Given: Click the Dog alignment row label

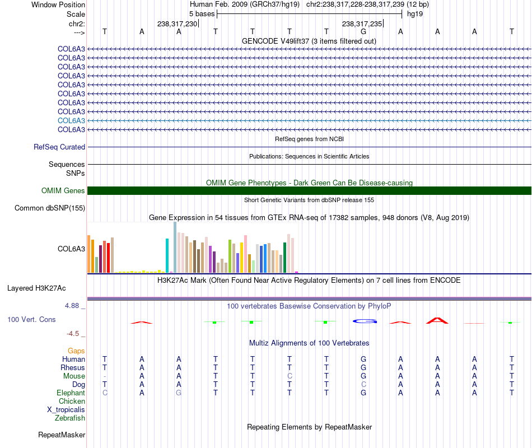Looking at the screenshot, I should (79, 385).
